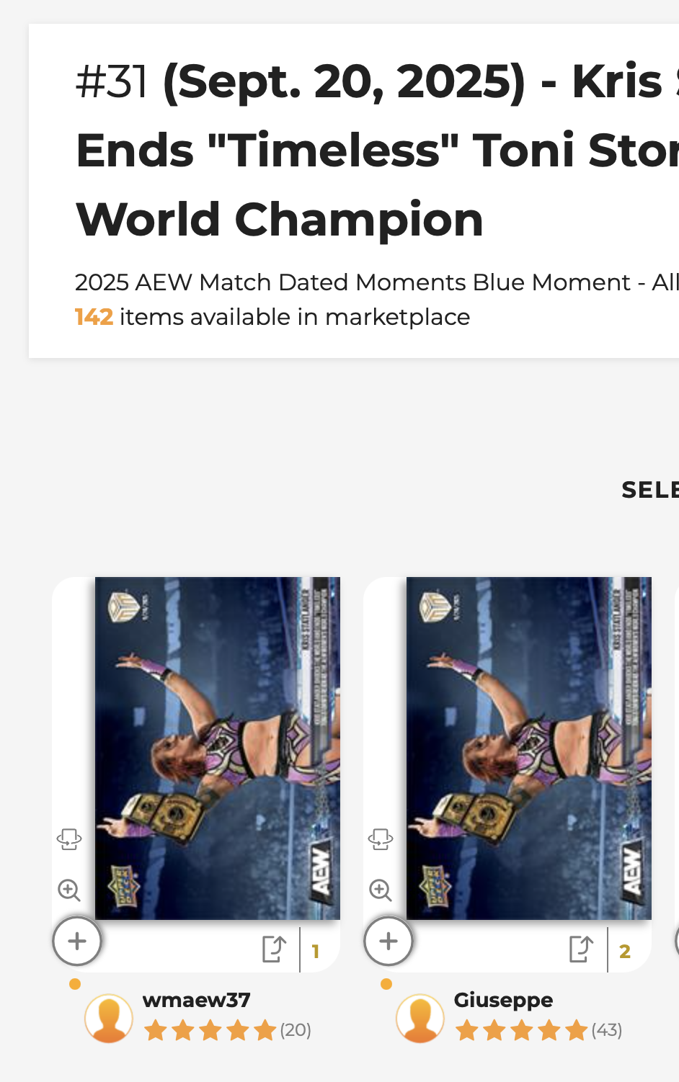Flip the Giuseppe card to its back

381,839
